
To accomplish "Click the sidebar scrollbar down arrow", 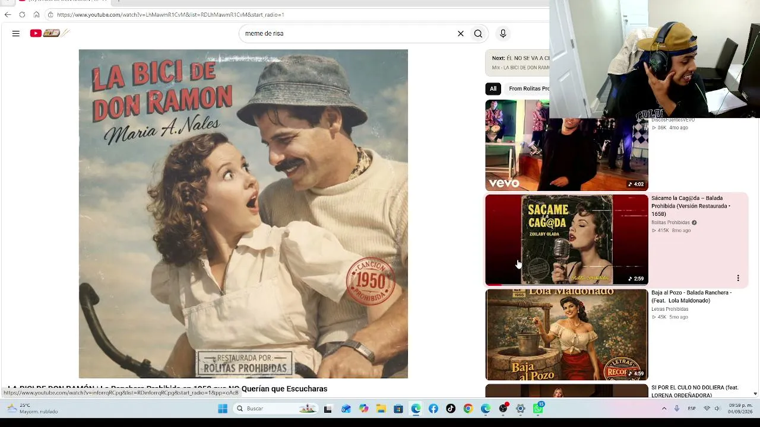I will click(x=755, y=394).
